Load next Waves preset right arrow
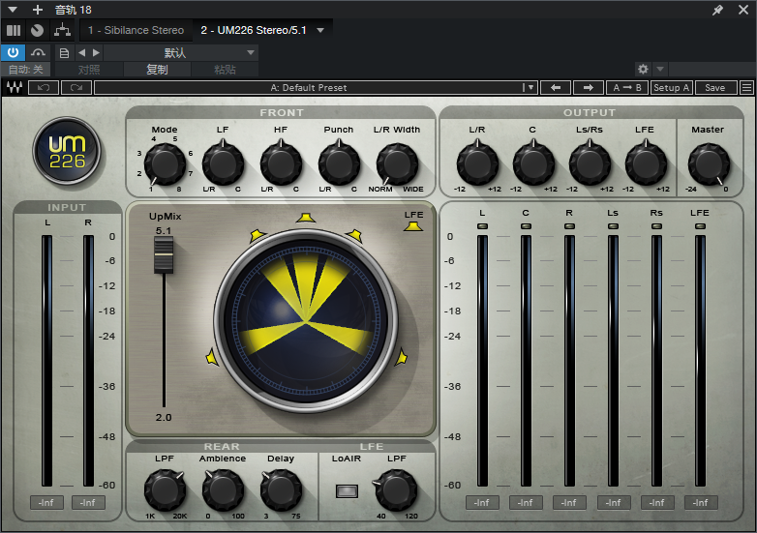Viewport: 757px width, 533px height. tap(588, 87)
